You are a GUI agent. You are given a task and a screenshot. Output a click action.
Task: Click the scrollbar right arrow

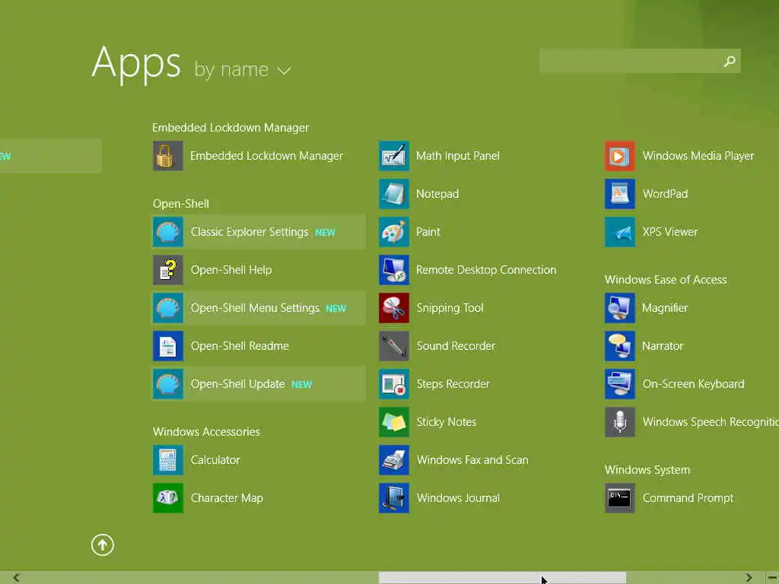[x=749, y=578]
